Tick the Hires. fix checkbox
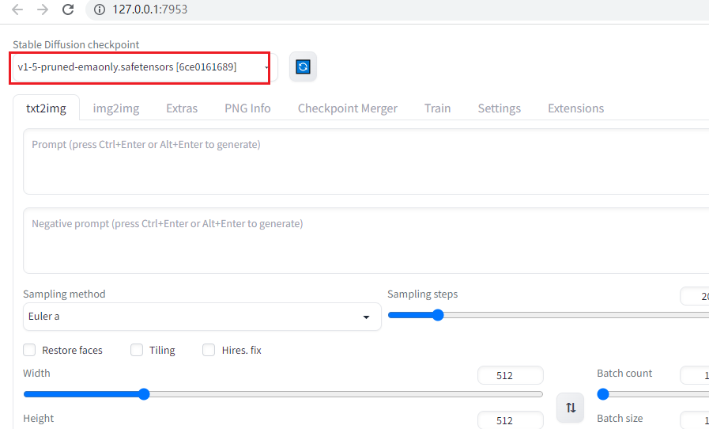 click(209, 350)
